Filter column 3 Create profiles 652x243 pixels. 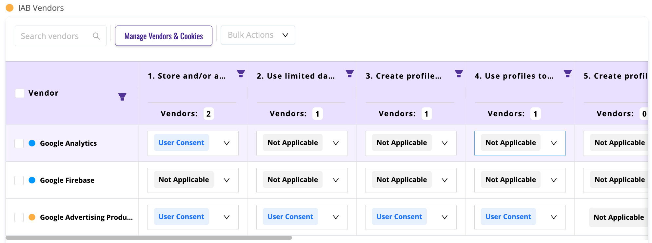tap(459, 74)
